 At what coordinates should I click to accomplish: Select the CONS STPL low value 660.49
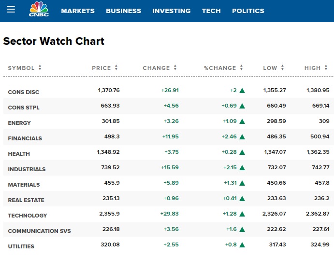(x=276, y=106)
